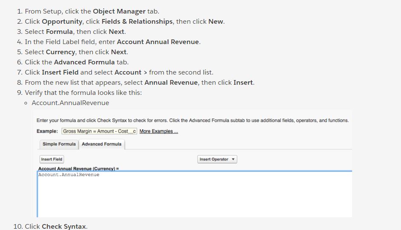
Task: Open the Insert Operator dropdown
Action: (217, 159)
